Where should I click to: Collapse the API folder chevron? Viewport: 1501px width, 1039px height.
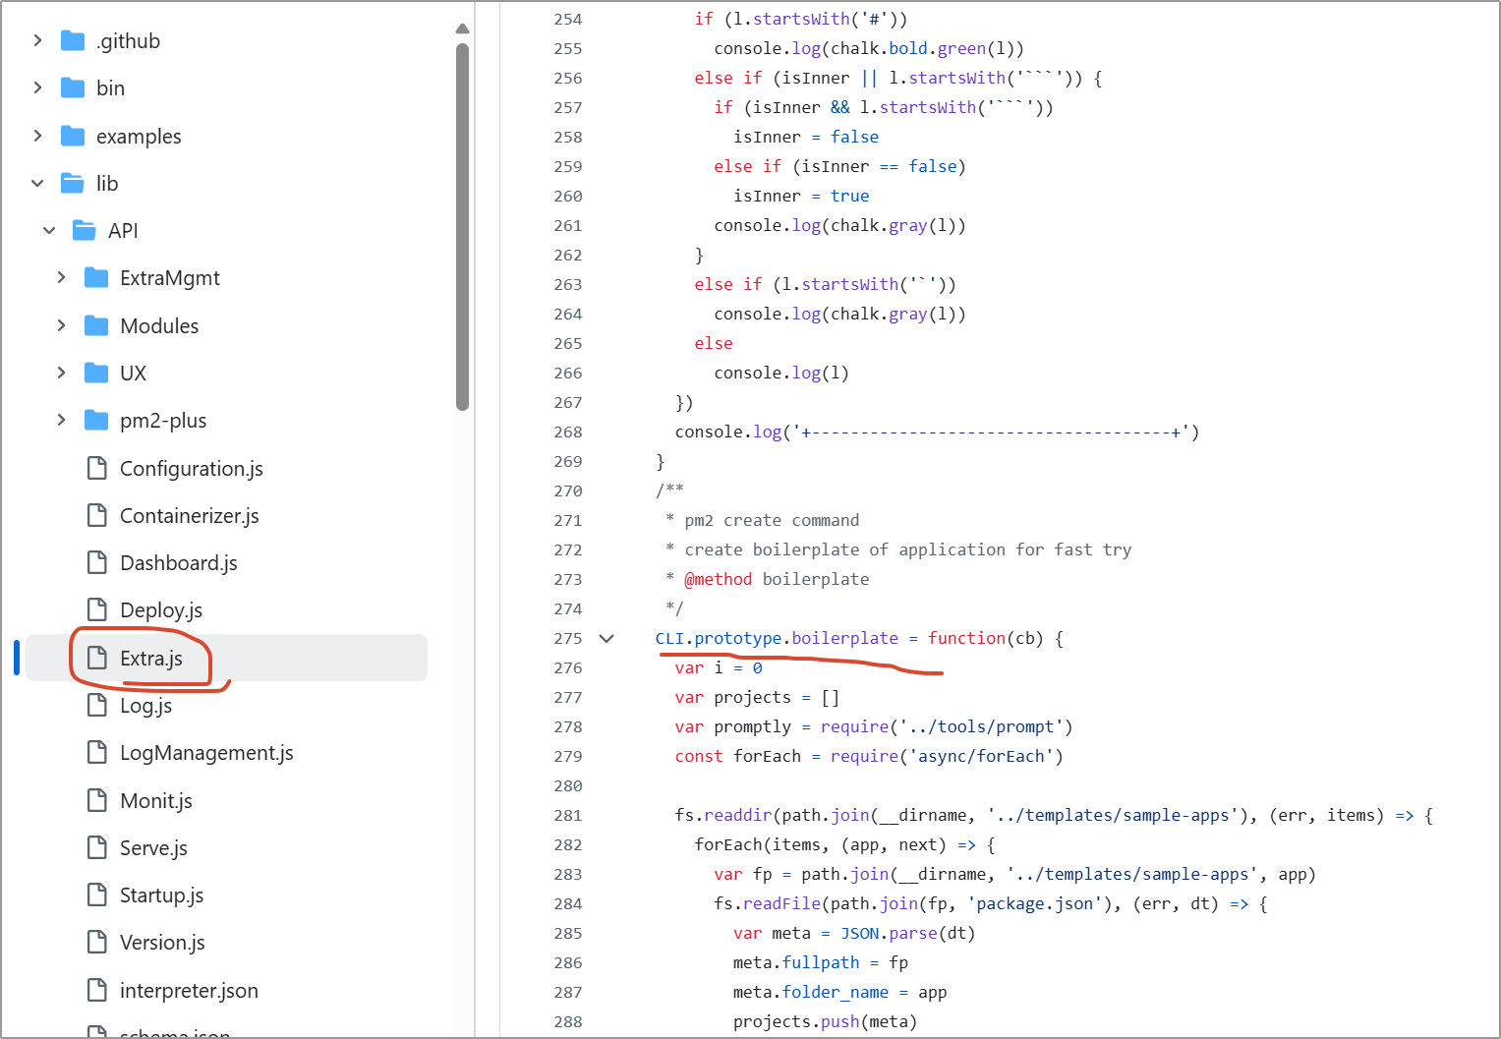coord(49,230)
